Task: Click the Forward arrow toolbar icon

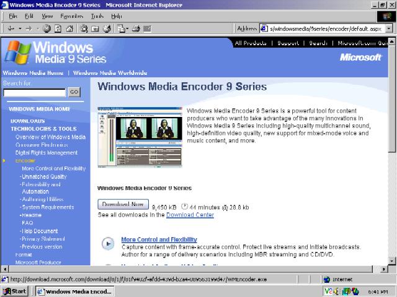Action: [29, 28]
